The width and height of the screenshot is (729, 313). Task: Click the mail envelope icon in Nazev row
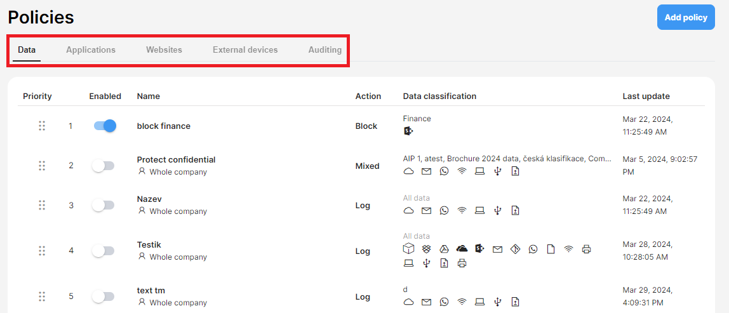click(x=426, y=211)
